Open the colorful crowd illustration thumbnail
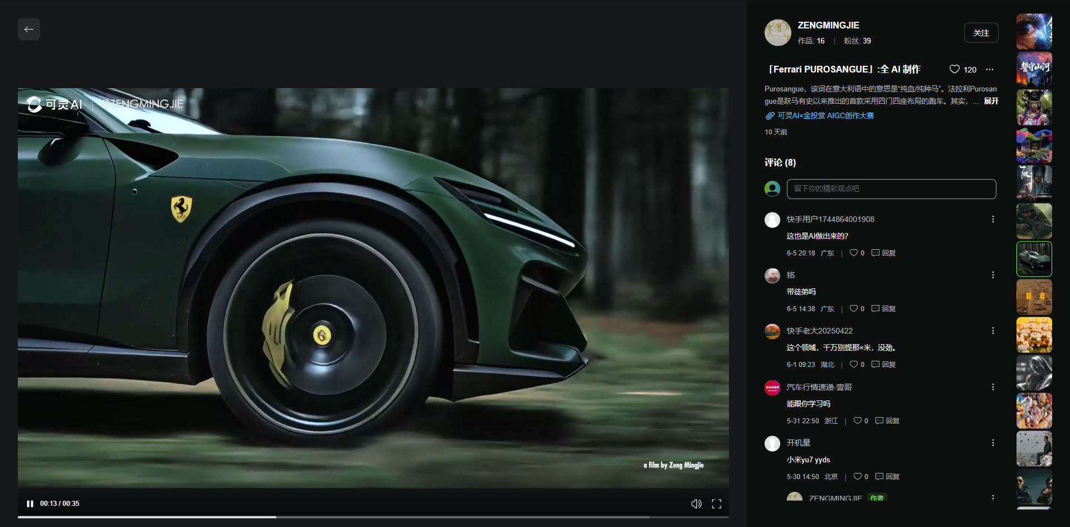 (x=1034, y=411)
